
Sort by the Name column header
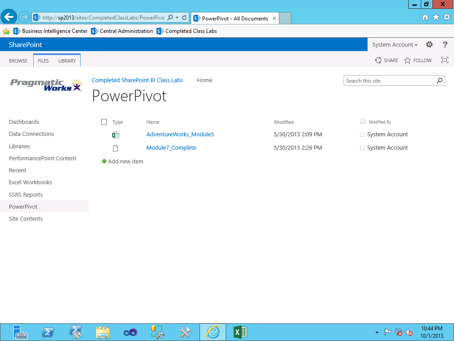[x=153, y=122]
